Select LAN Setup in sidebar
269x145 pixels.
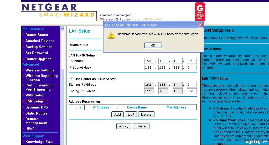point(34,101)
